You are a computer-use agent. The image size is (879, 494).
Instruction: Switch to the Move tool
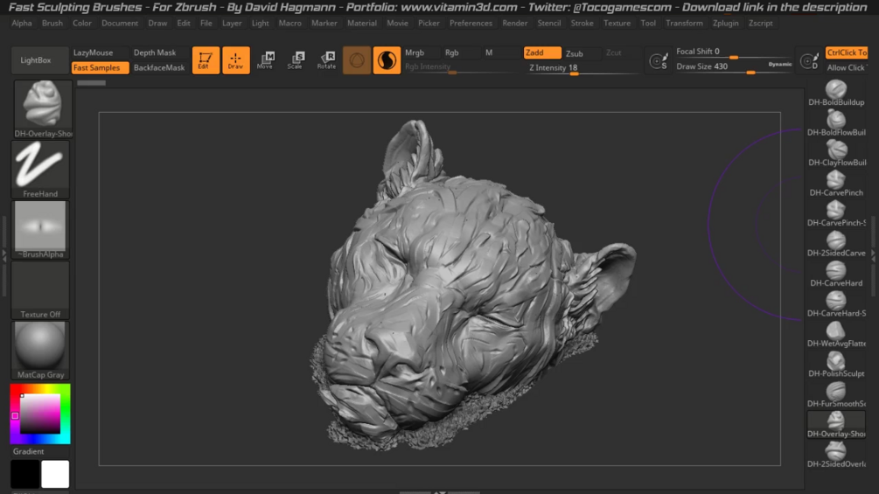pos(265,60)
